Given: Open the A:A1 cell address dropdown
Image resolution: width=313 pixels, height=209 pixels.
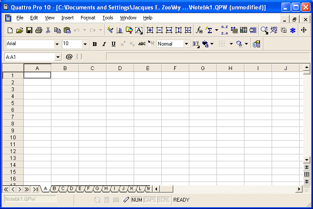Looking at the screenshot, I should pos(58,57).
